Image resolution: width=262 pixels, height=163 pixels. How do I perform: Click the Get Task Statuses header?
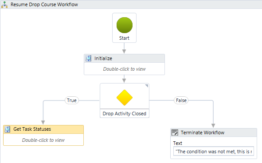(43, 129)
